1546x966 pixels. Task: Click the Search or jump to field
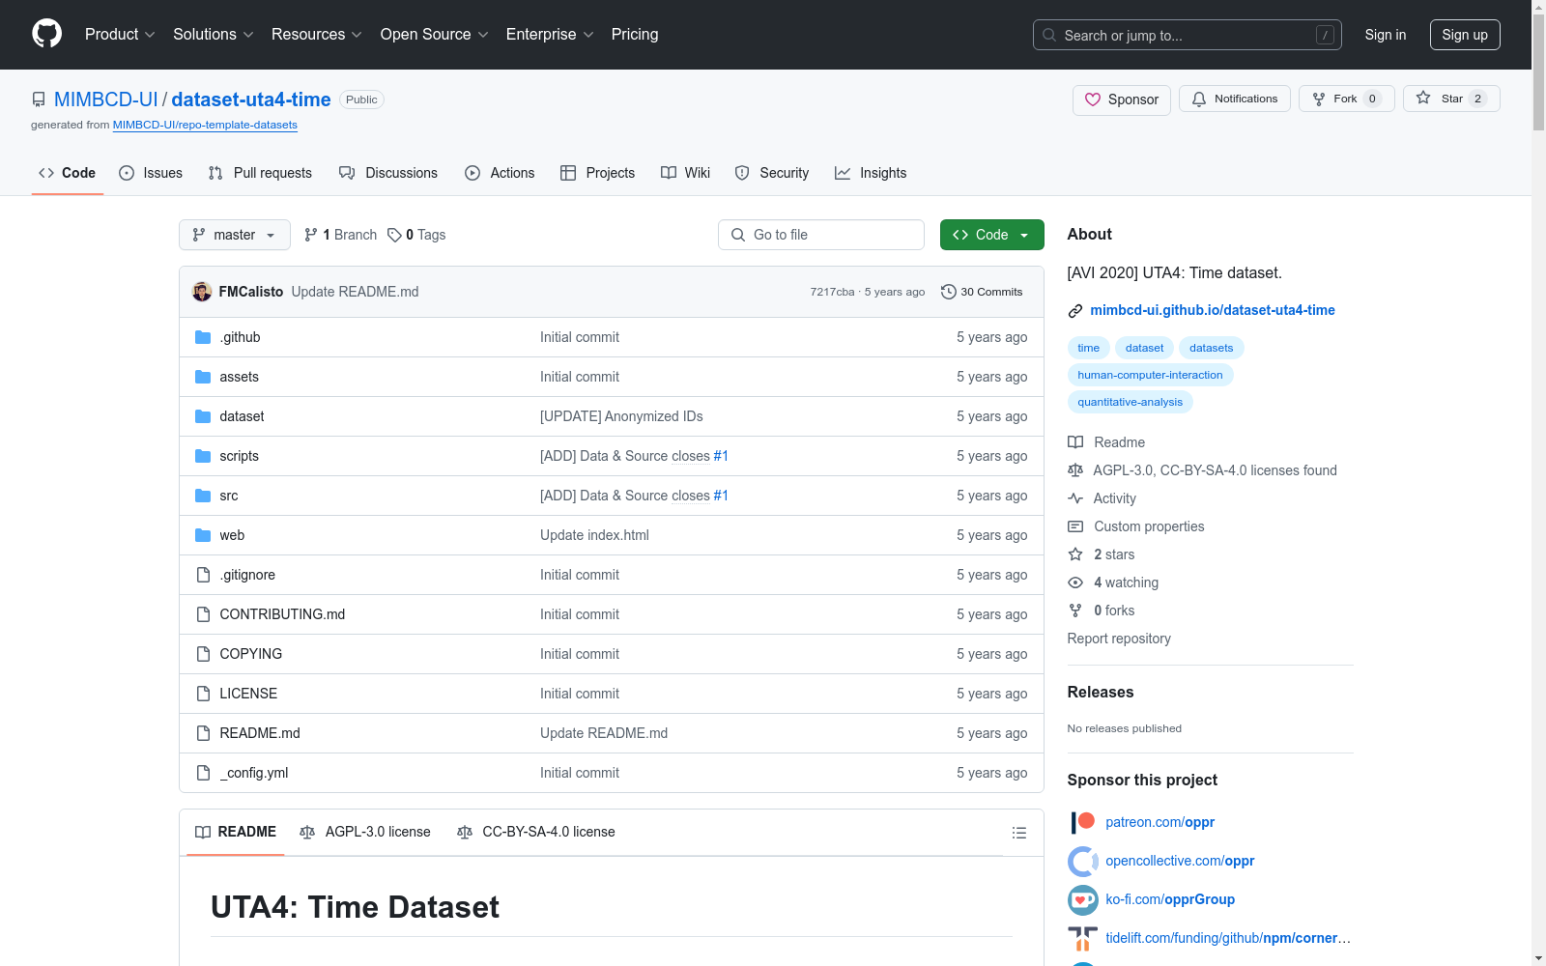tap(1188, 35)
